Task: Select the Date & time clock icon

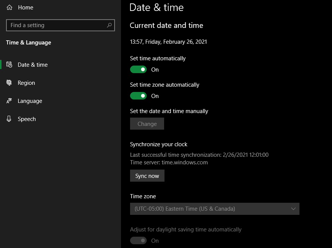Action: 8,64
